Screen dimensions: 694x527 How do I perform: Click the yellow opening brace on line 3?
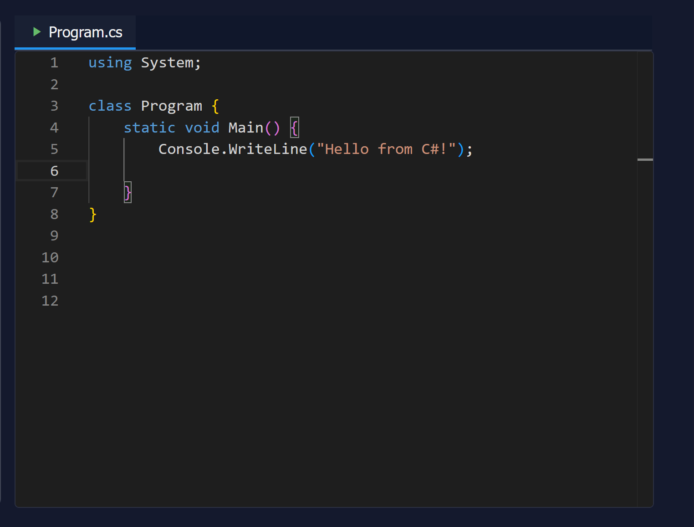[215, 106]
